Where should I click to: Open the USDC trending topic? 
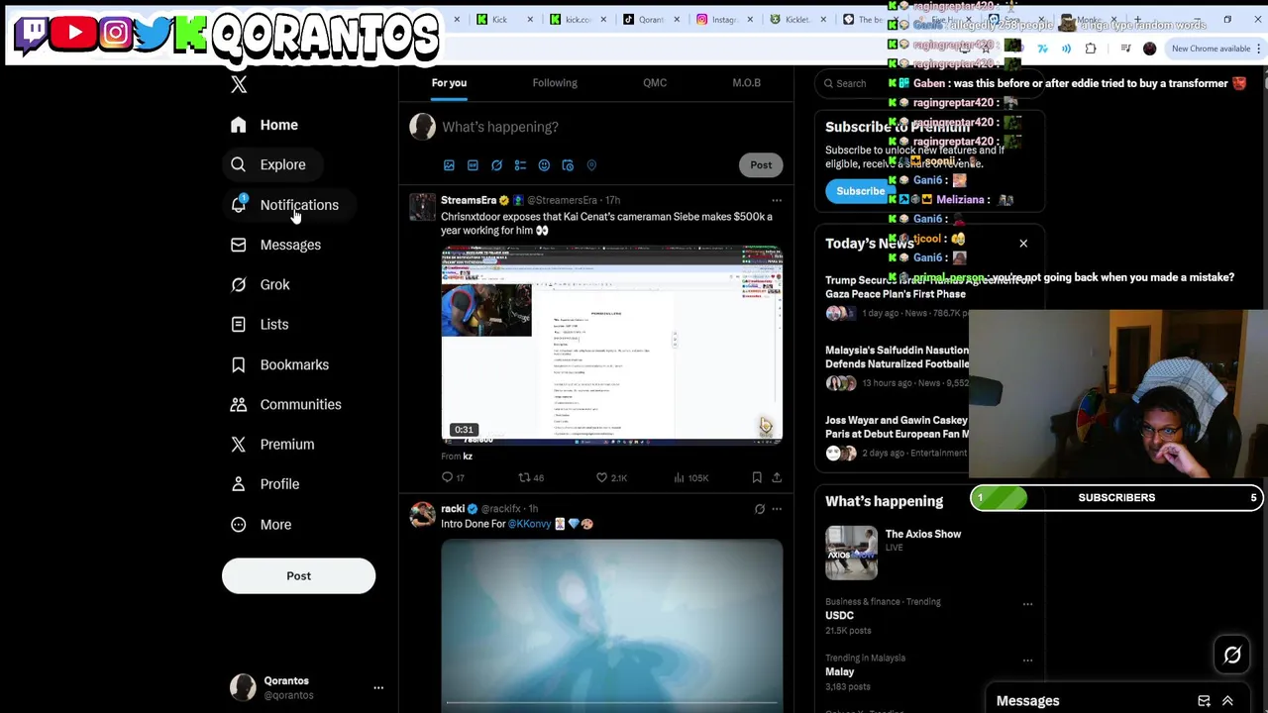(839, 615)
